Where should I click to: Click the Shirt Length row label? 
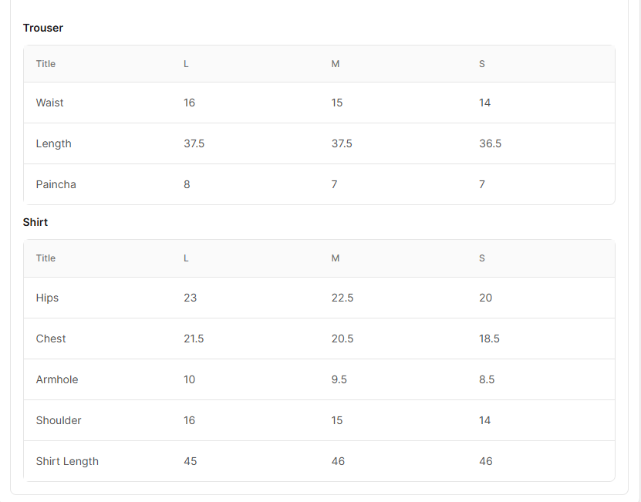pos(67,461)
